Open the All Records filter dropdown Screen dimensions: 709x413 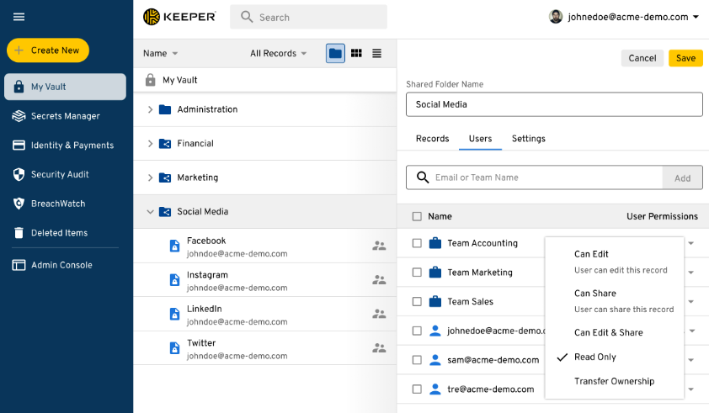click(279, 53)
